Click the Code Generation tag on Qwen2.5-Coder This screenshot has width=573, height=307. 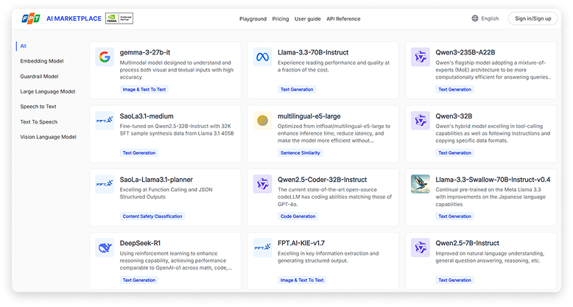coord(298,216)
